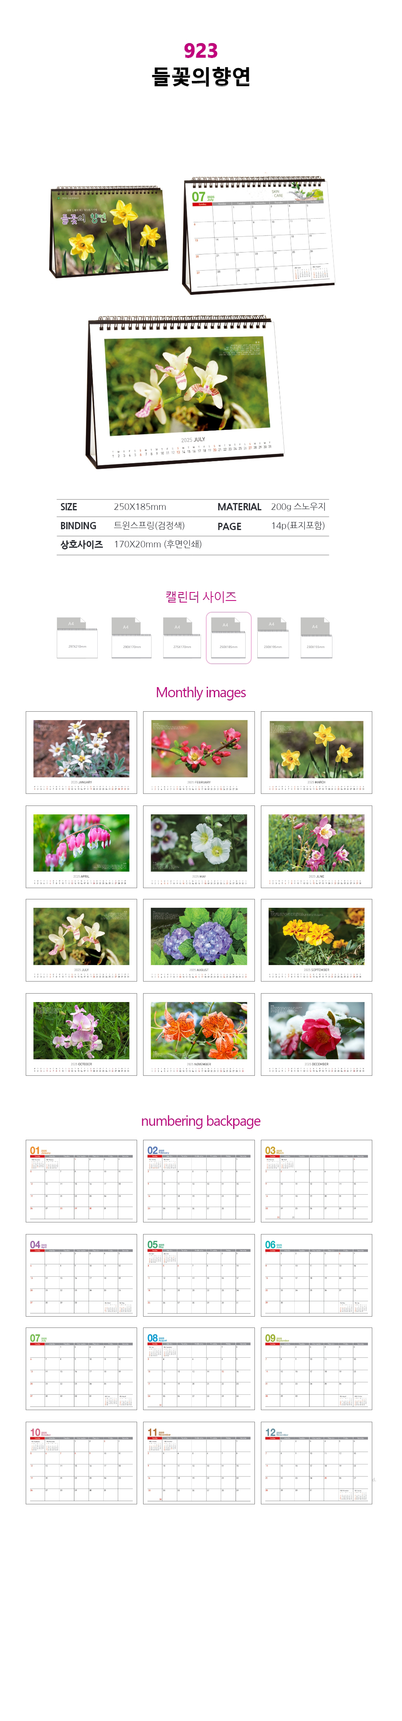Select the highlighted 250X185mm size icon

(x=229, y=637)
